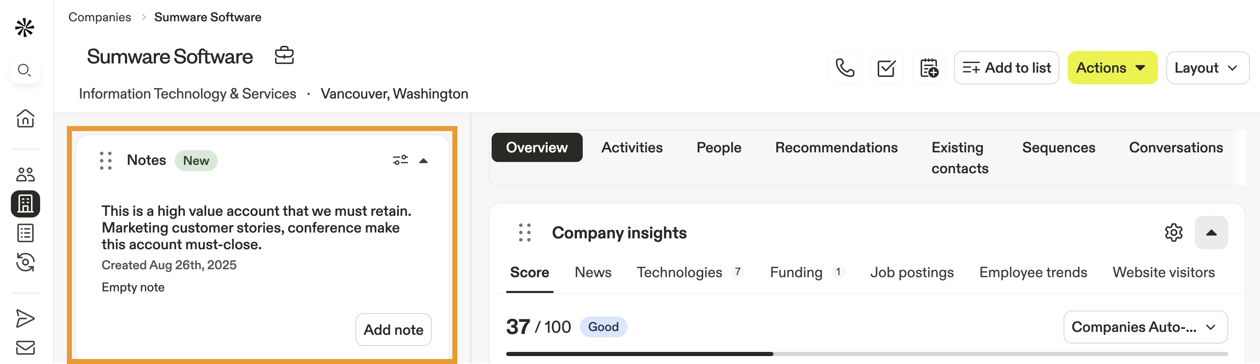Go to Home via sidebar icon
The width and height of the screenshot is (1260, 364).
[25, 118]
